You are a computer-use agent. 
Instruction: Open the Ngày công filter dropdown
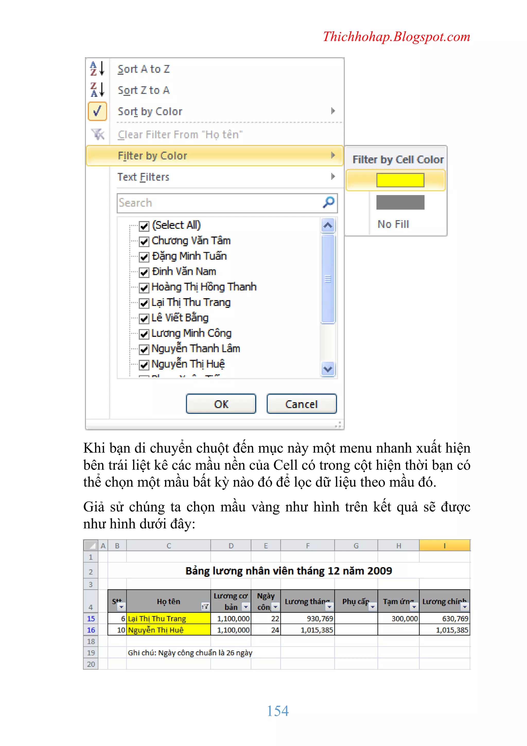click(x=275, y=606)
